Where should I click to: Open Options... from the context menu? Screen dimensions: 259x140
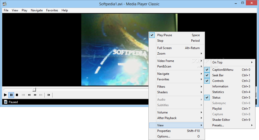click(x=177, y=136)
